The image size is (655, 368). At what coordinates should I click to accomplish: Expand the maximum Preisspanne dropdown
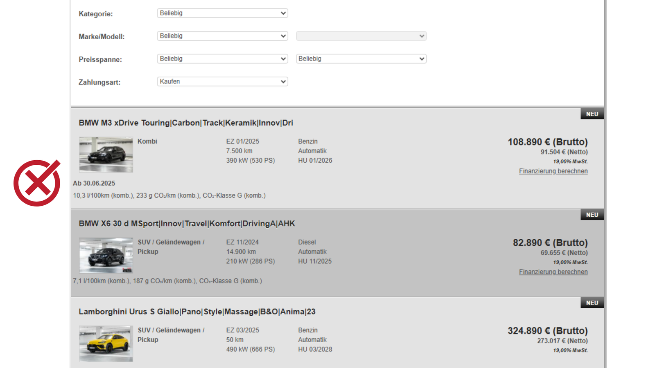point(361,59)
